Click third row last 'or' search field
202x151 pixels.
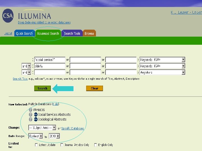click(x=121, y=72)
